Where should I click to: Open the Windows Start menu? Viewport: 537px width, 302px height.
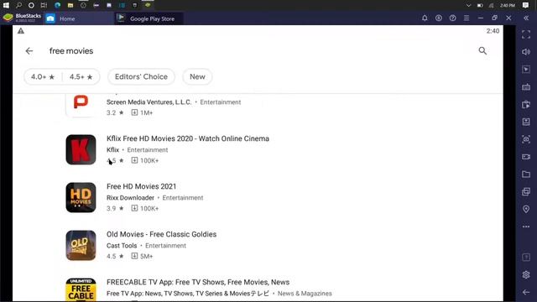6,5
